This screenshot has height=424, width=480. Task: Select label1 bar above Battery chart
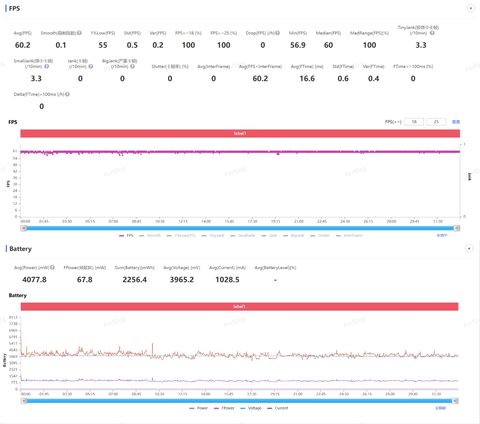click(x=239, y=307)
